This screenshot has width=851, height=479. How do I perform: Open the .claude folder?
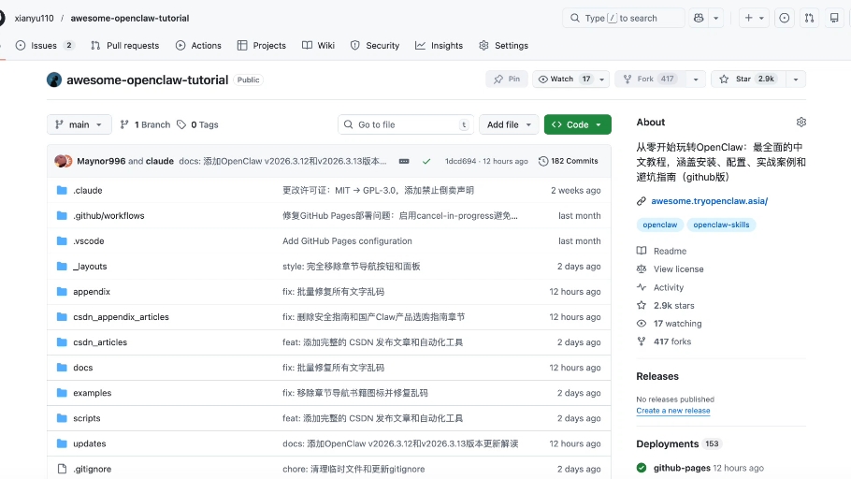[x=88, y=191]
